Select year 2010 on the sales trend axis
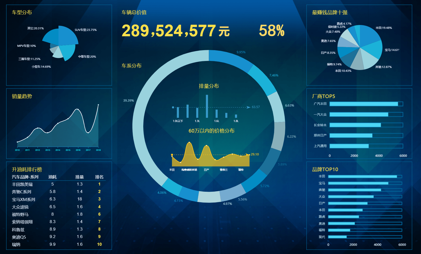The image size is (421, 254). [17, 150]
